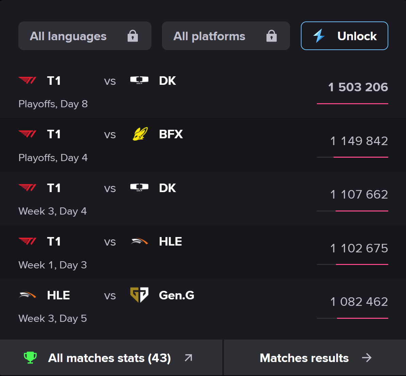This screenshot has height=376, width=406.
Task: Click the arrow icon next to Matches results
Action: point(367,358)
